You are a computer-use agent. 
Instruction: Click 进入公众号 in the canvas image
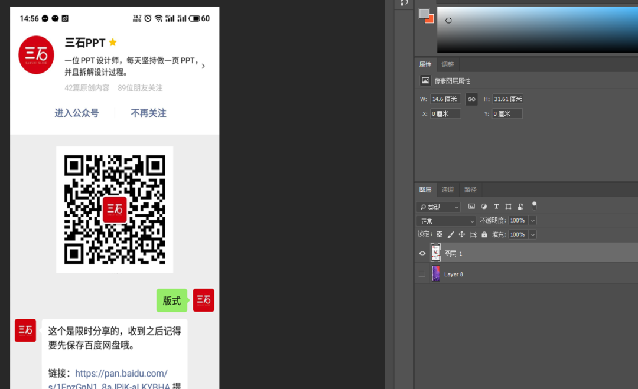(77, 113)
